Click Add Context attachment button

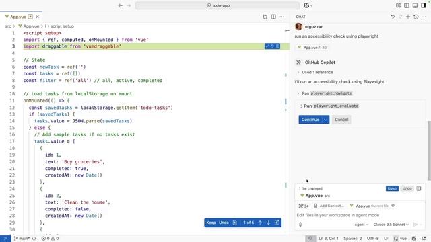329,206
